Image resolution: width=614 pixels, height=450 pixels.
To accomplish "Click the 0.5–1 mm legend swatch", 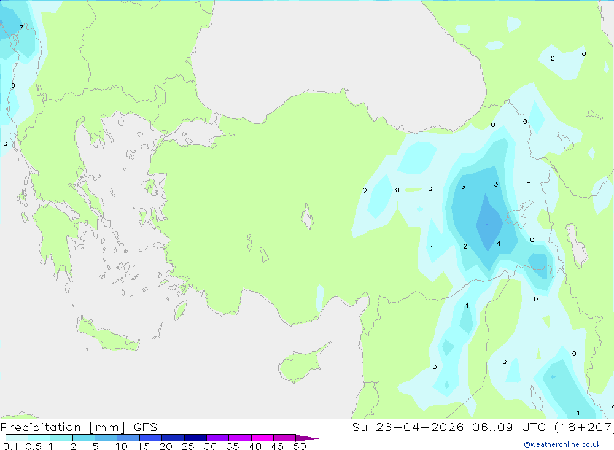I will point(39,438).
